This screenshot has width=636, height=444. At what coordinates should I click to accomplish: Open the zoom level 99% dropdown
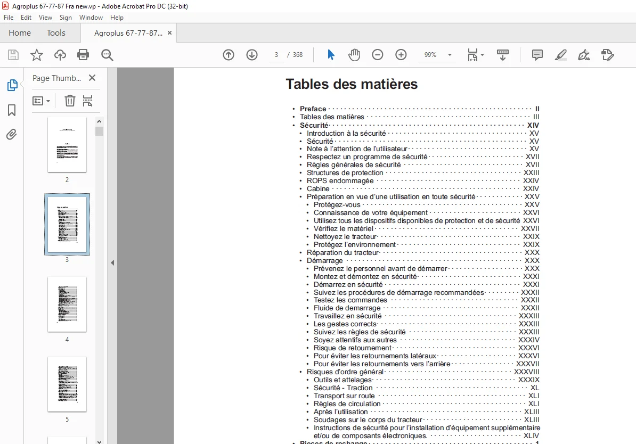(450, 55)
